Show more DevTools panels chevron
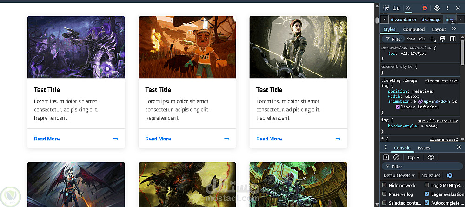The width and height of the screenshot is (465, 207). pos(408,8)
